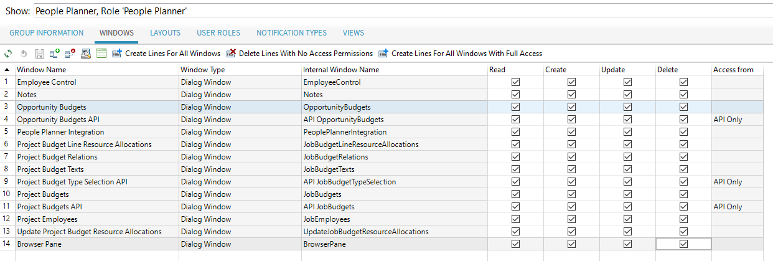Viewport: 773px width, 261px height.
Task: Click the green refresh arrows icon
Action: (8, 54)
